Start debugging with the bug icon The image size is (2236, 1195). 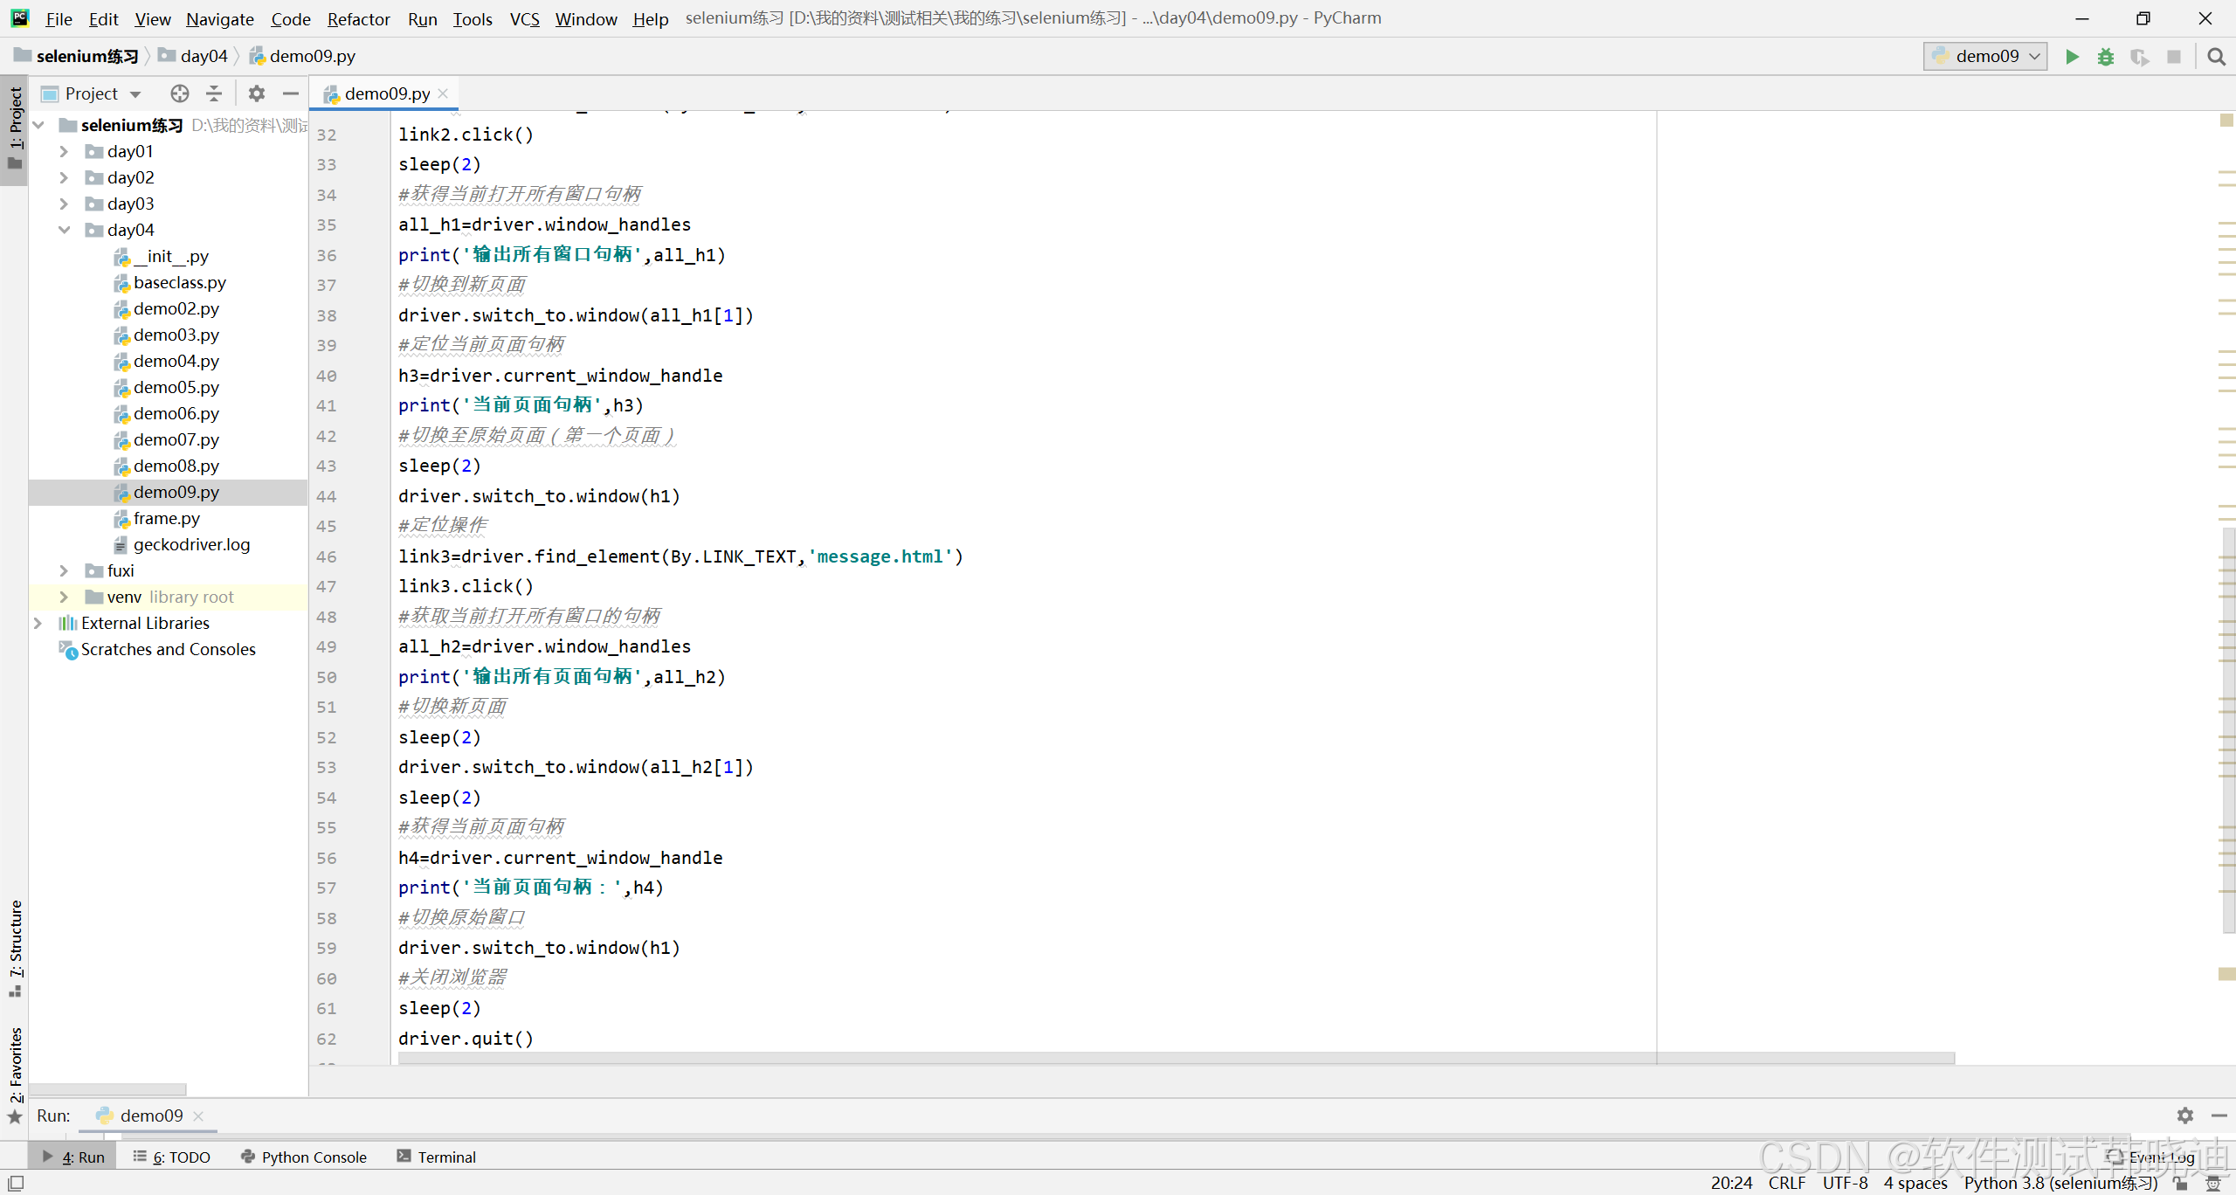[2106, 57]
